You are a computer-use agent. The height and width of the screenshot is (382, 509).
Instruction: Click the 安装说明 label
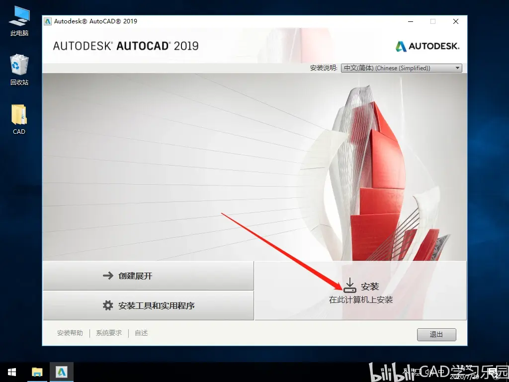324,68
